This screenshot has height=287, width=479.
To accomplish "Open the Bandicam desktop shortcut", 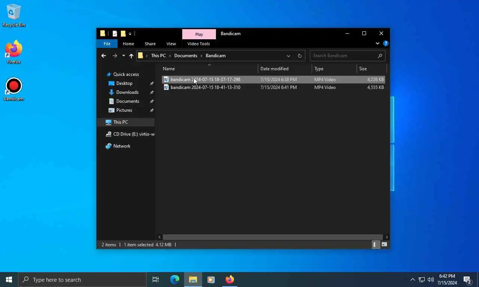I will (x=14, y=89).
